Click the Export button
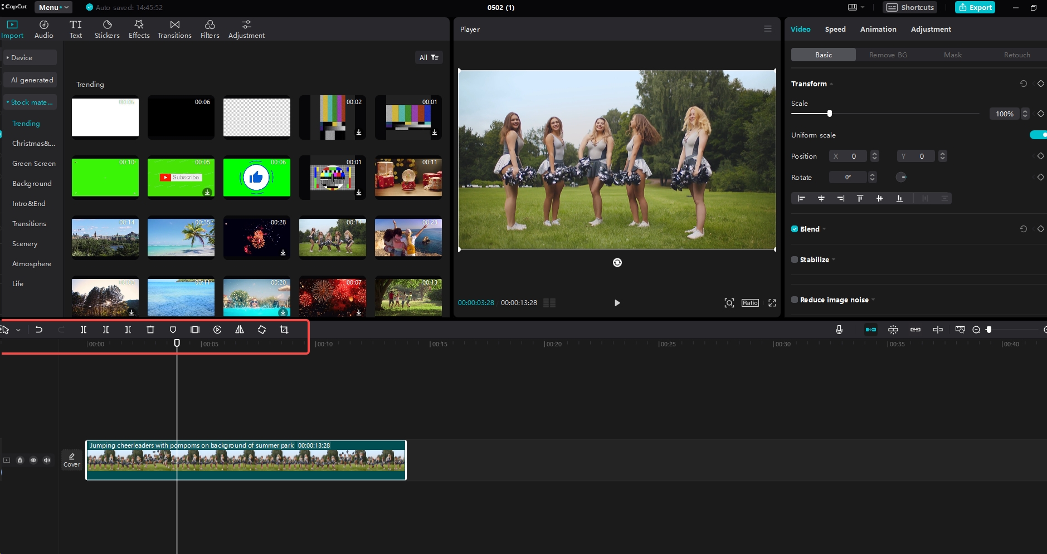Viewport: 1047px width, 554px height. point(974,7)
